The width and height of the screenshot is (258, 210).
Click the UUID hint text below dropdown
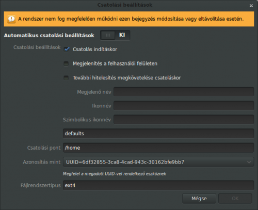[115, 174]
